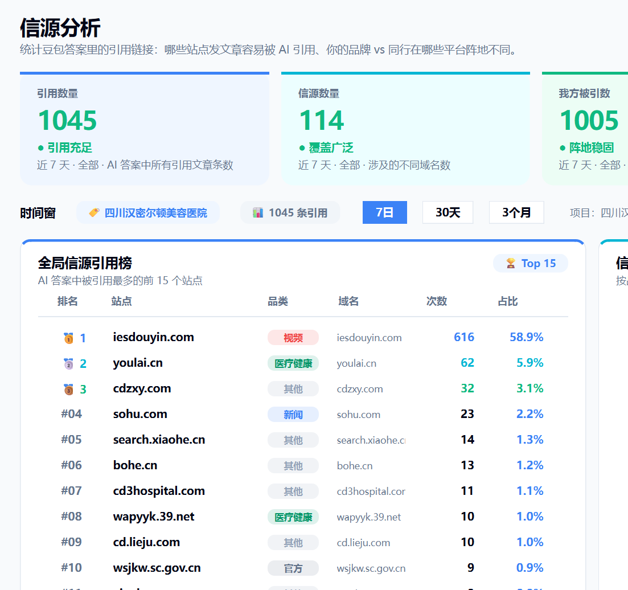Click site name wsjkw.sc.gov.cn in bold
Screen dimensions: 628x590
click(x=157, y=568)
